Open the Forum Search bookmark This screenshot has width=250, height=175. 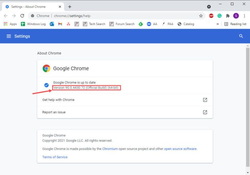tap(122, 24)
